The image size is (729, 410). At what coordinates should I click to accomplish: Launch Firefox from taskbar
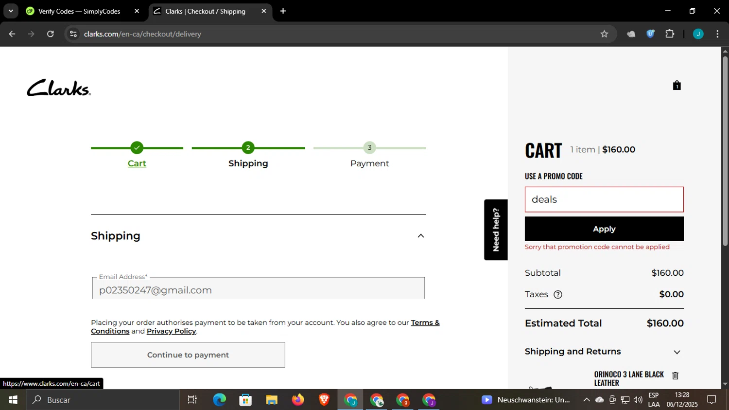pos(298,400)
